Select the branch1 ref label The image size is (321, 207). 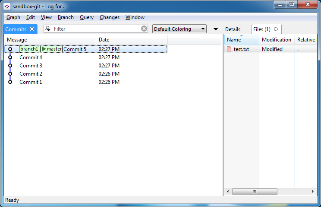click(29, 49)
